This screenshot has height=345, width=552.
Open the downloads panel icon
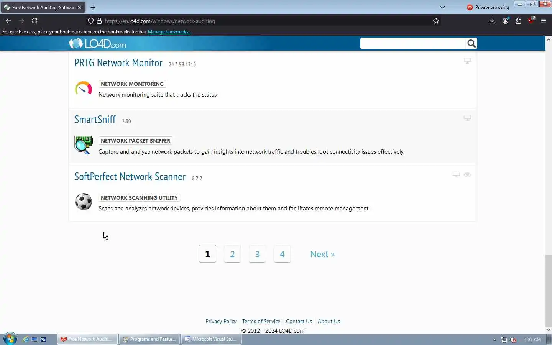point(492,21)
